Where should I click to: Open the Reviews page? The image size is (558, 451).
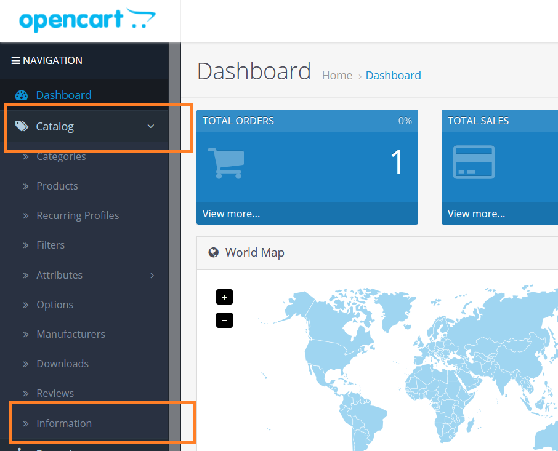[x=55, y=393]
